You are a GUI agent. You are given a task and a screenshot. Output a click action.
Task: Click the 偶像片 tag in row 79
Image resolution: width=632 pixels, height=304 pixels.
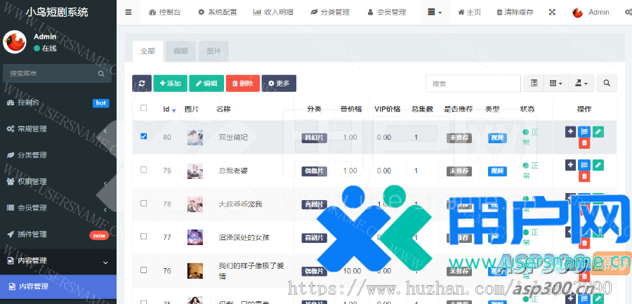[x=315, y=171]
